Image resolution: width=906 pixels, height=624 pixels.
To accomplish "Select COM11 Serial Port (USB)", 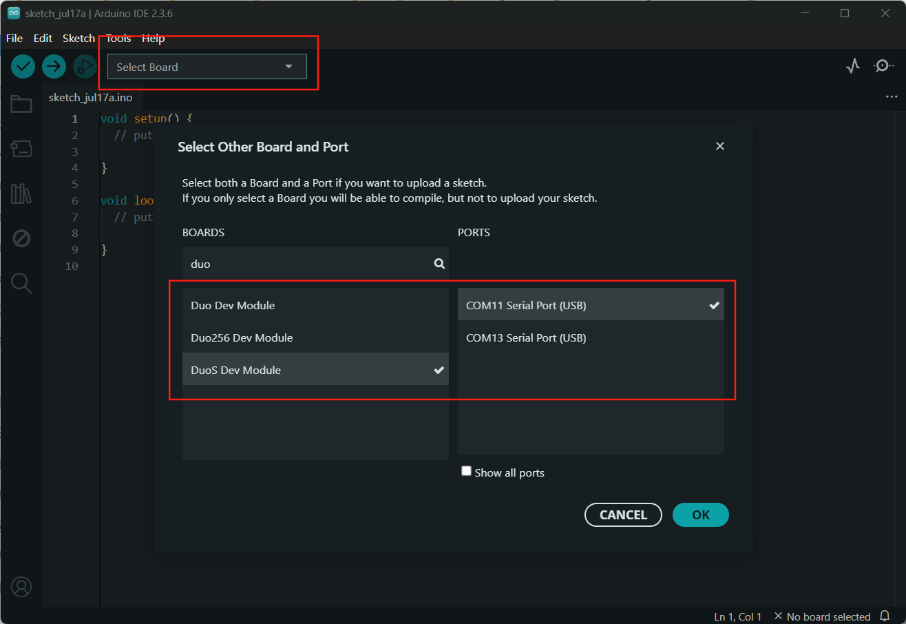I will point(591,305).
